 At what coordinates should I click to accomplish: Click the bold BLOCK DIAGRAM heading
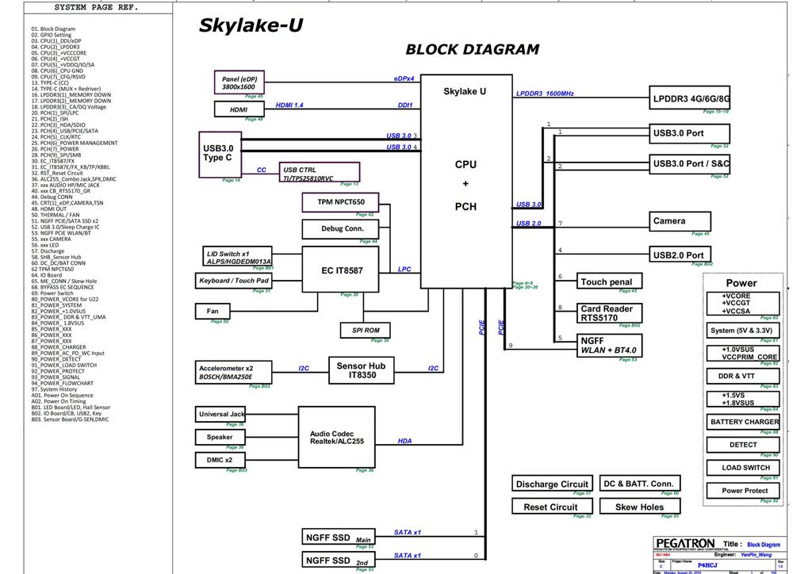point(472,49)
